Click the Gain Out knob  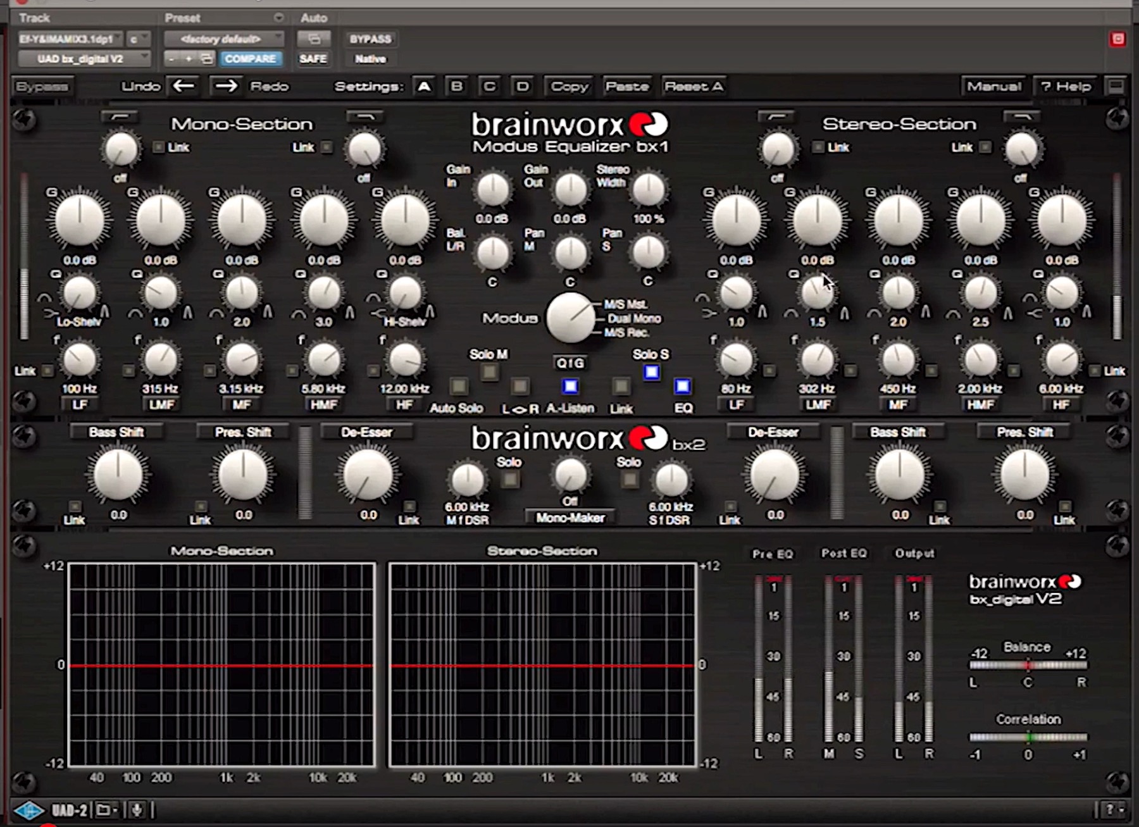click(x=570, y=190)
